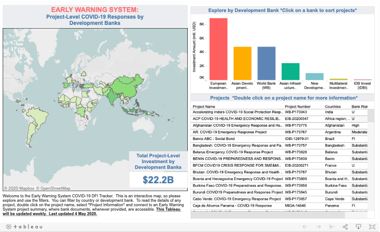Click Brazil on the map

point(39,116)
